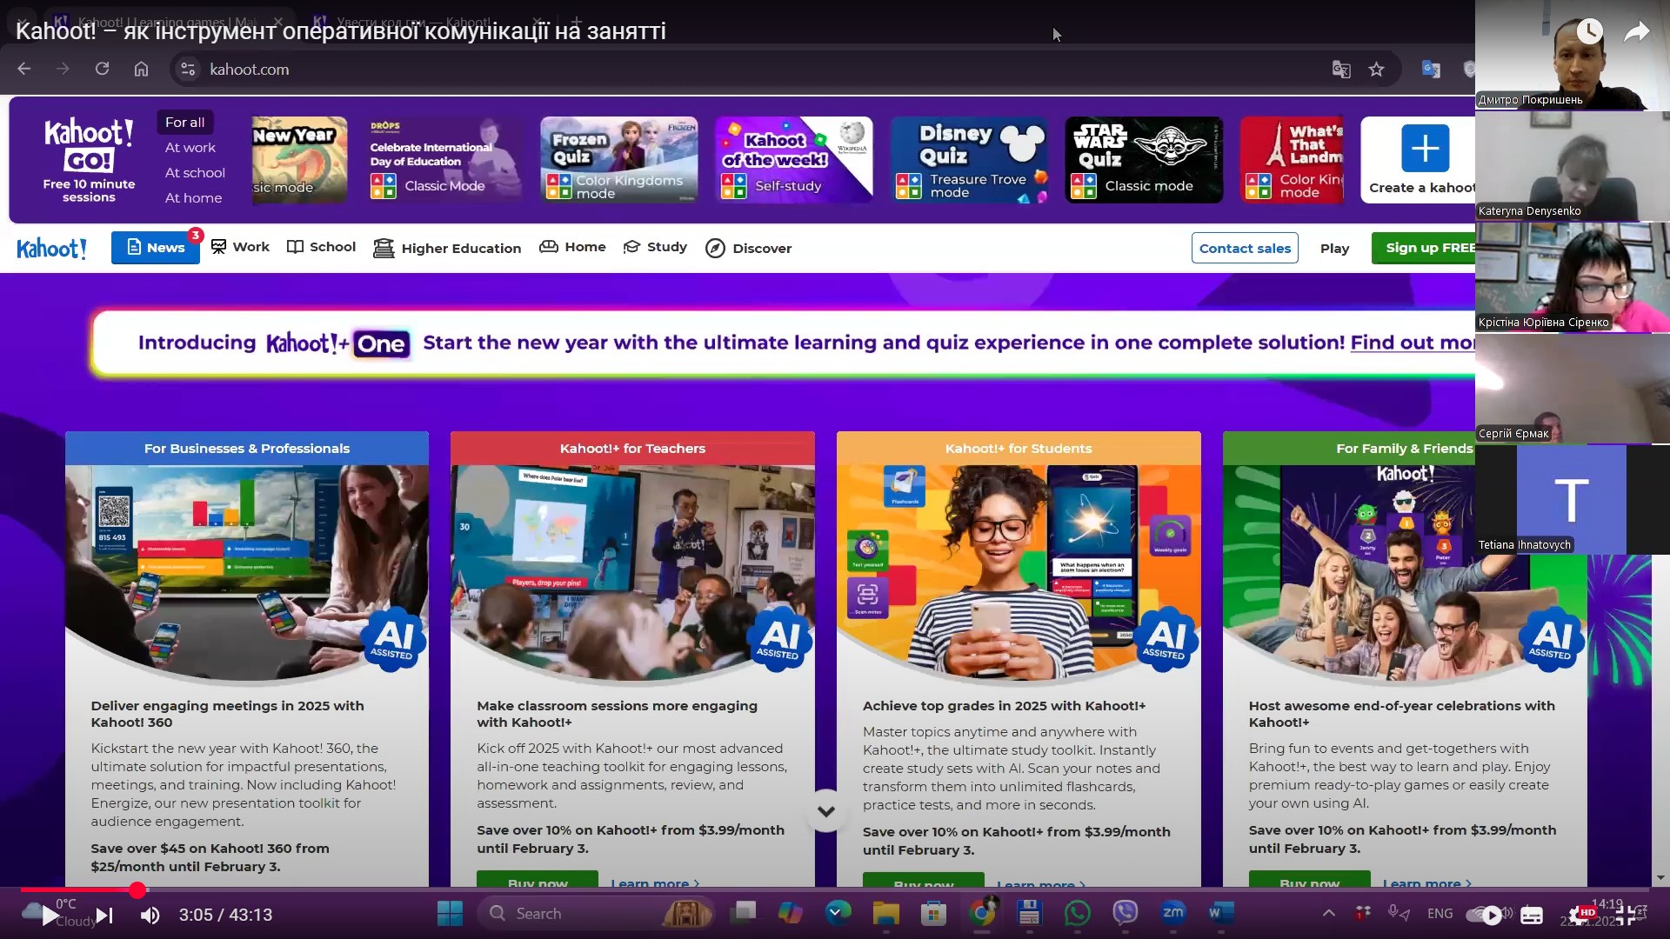The width and height of the screenshot is (1670, 939).
Task: Open the Kahoot!+ for Students card image
Action: (x=1019, y=572)
